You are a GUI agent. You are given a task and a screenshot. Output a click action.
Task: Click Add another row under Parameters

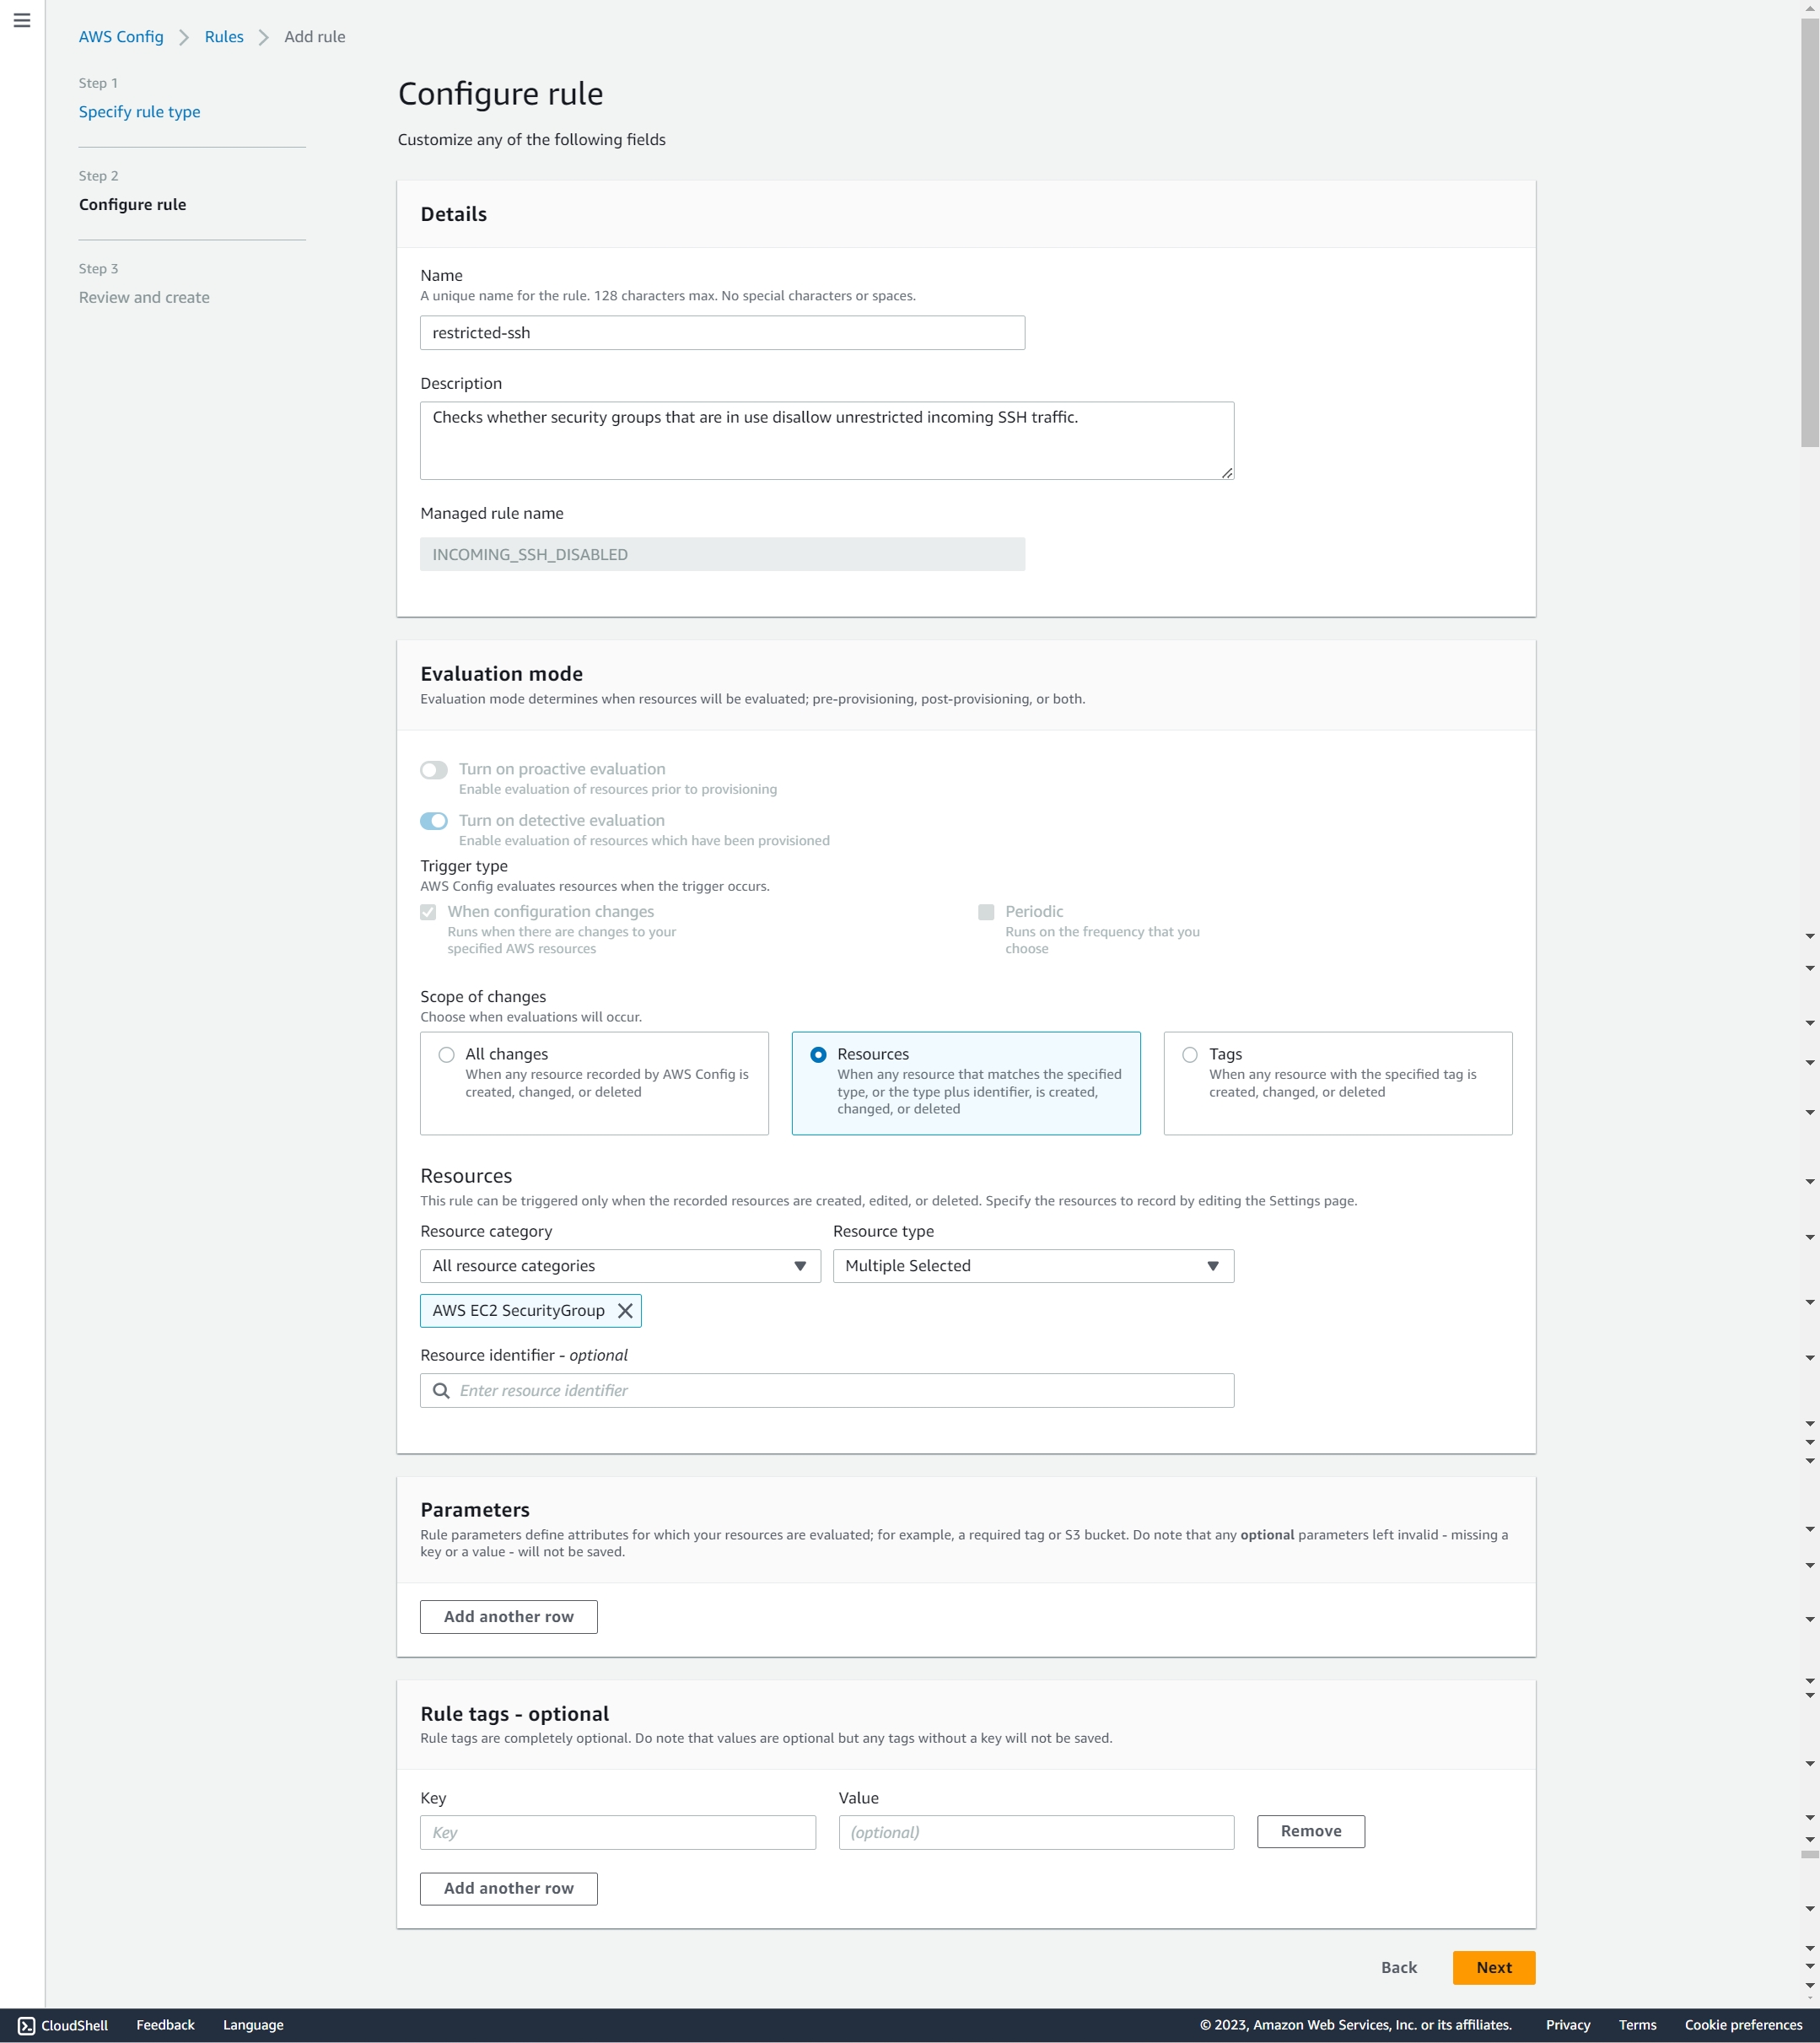click(508, 1616)
